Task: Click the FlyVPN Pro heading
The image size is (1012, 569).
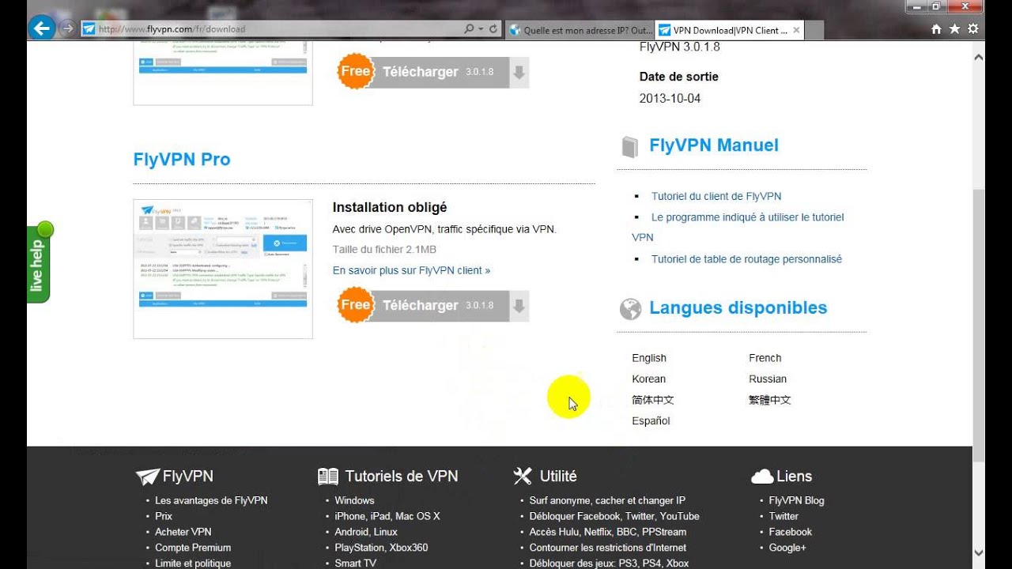Action: click(x=182, y=160)
